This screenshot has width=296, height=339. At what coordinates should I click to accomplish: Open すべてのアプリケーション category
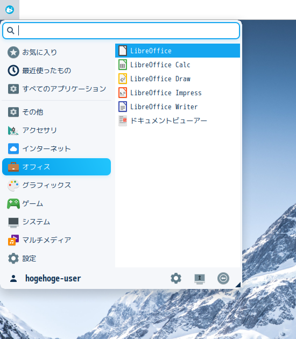tap(57, 89)
